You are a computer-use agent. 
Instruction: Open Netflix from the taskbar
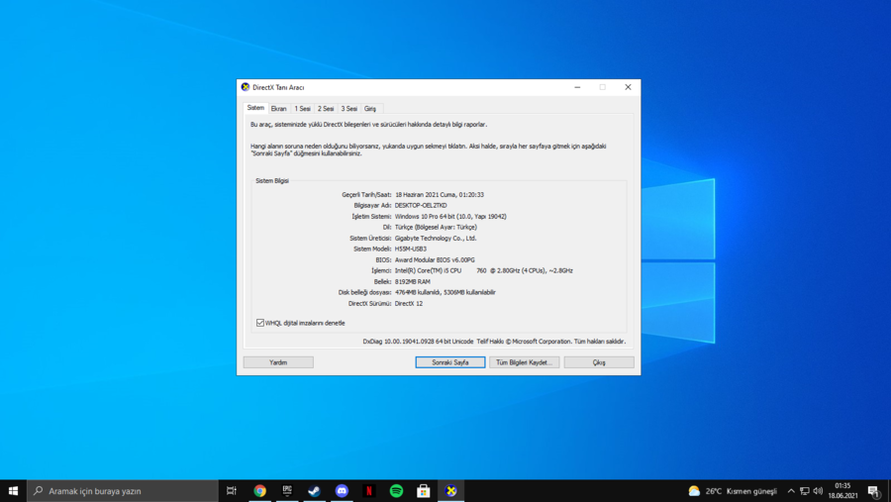click(x=369, y=491)
